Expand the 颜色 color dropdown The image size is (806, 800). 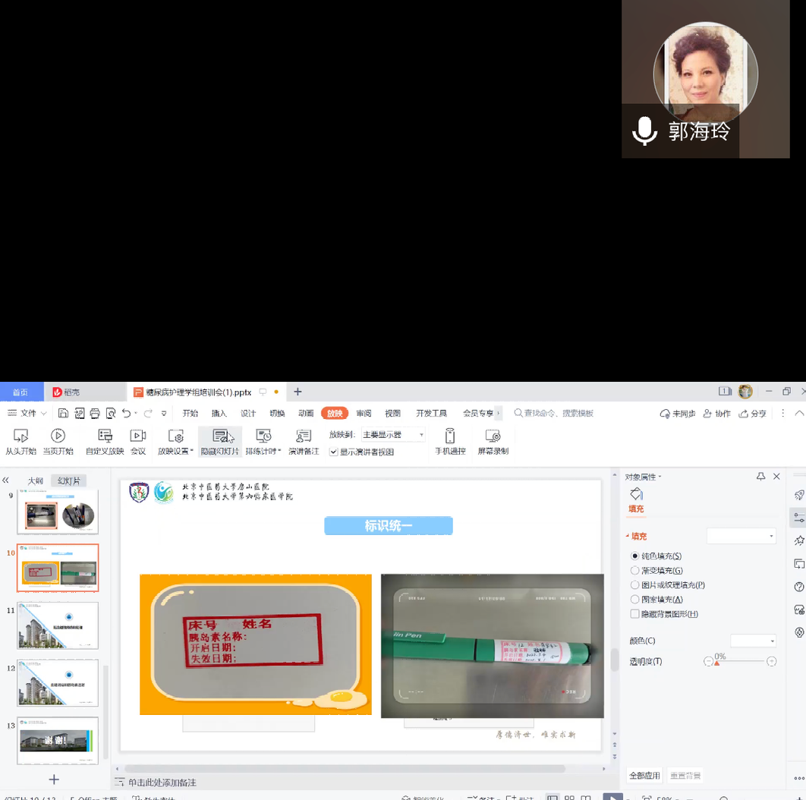[753, 641]
